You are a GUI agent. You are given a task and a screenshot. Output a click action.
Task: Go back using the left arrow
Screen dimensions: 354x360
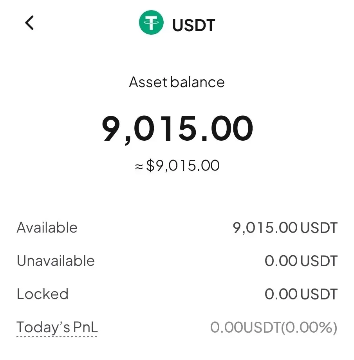pyautogui.click(x=29, y=23)
